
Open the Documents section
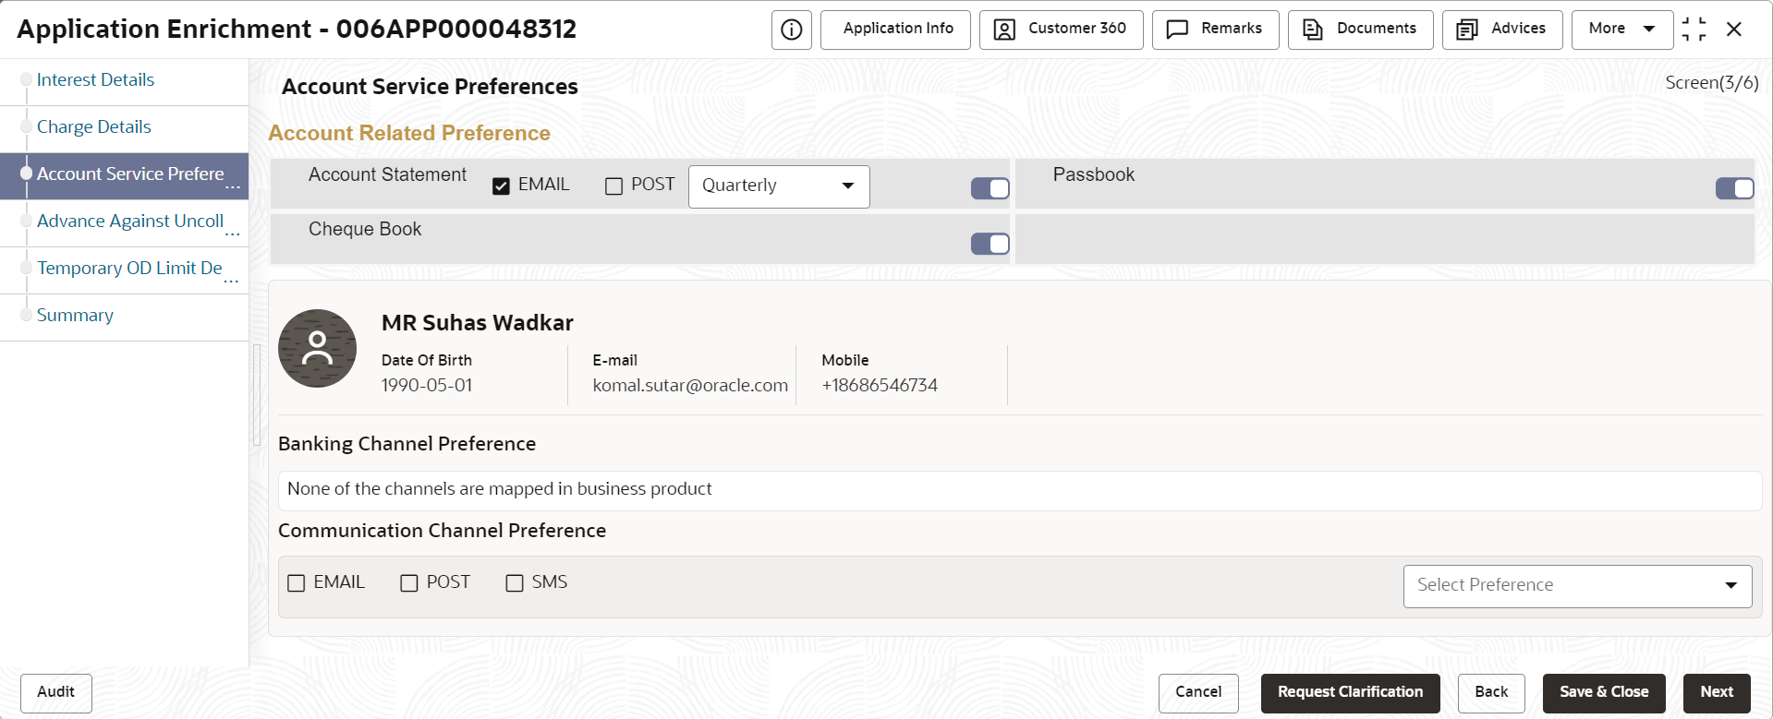pyautogui.click(x=1360, y=30)
